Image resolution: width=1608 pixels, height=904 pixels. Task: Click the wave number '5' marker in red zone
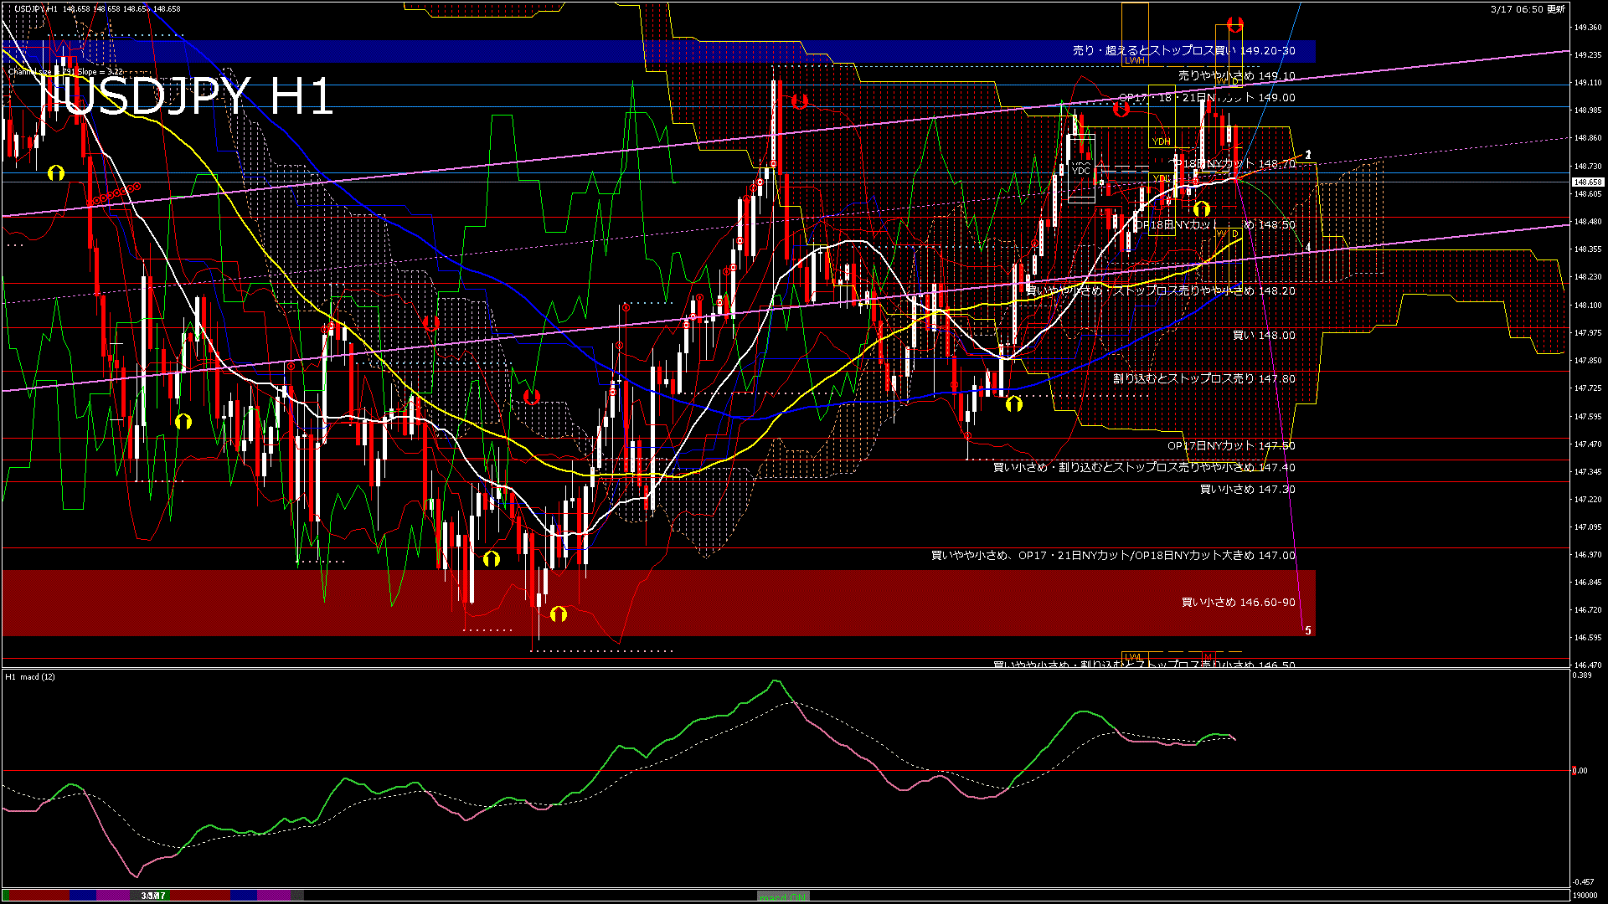(1308, 631)
